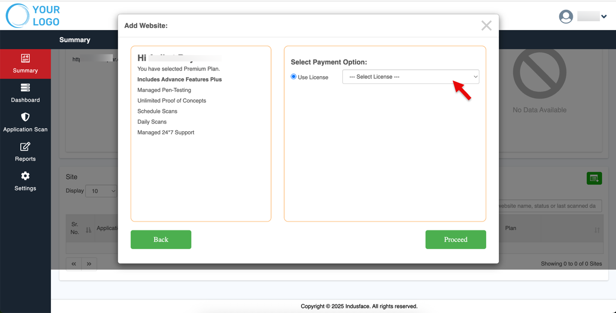Click the website name search field
The image size is (616, 313).
[552, 206]
